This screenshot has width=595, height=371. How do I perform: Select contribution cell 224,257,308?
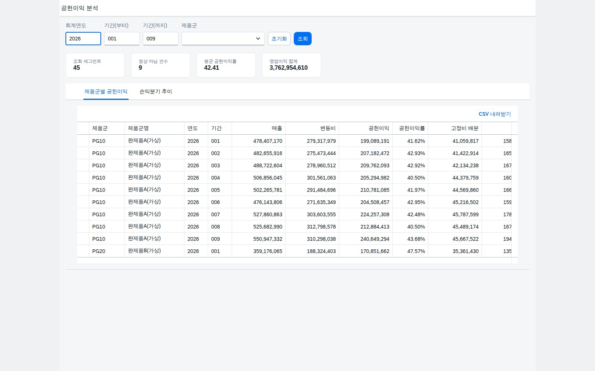pos(366,214)
